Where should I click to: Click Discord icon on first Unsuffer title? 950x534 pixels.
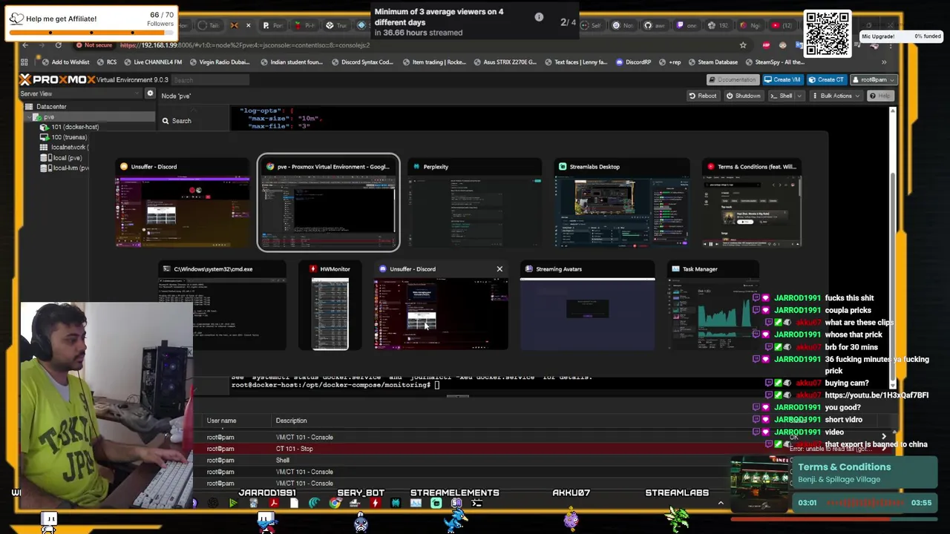point(124,167)
